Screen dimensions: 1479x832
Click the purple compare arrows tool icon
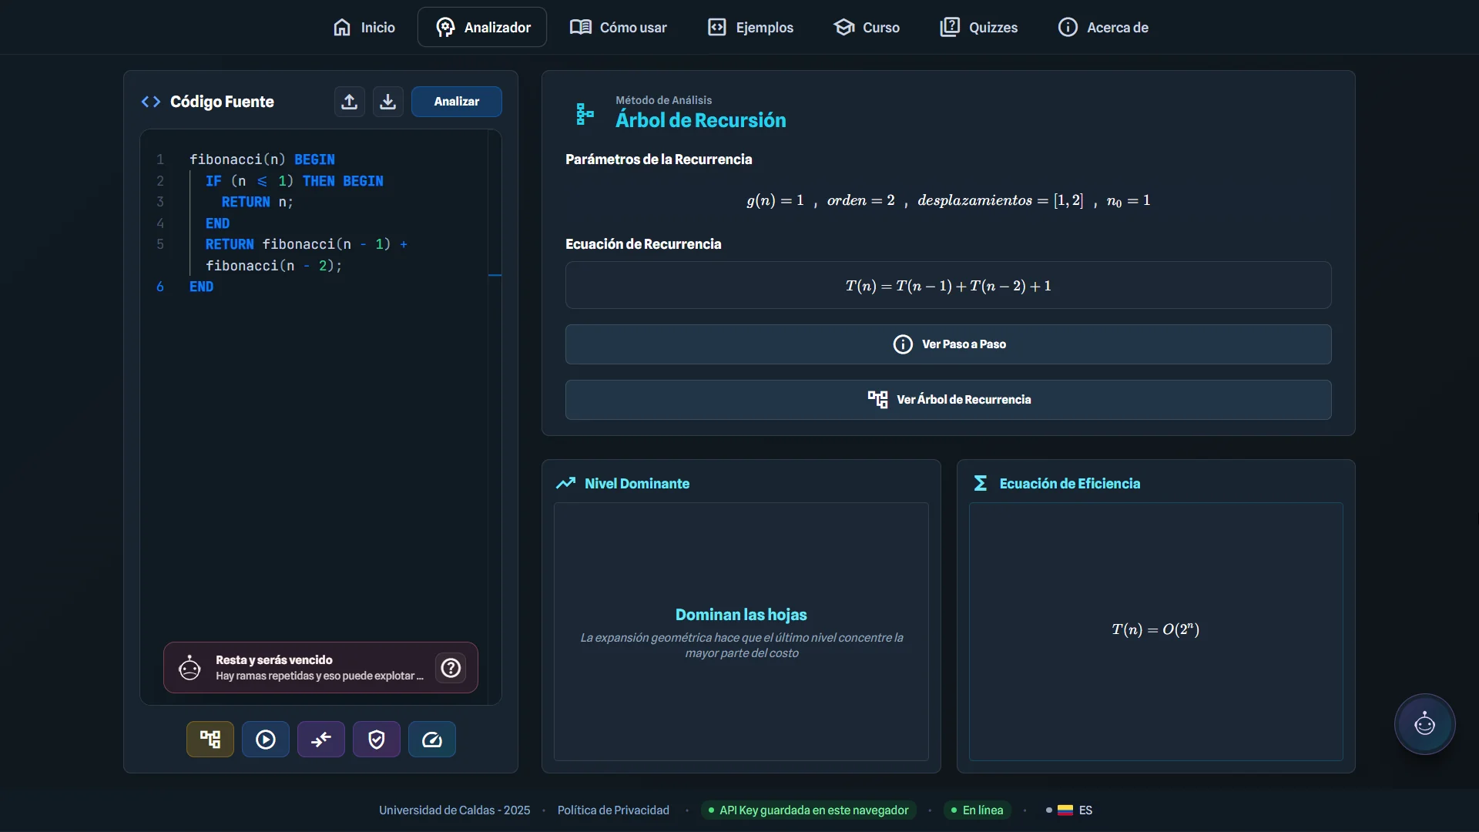tap(321, 740)
